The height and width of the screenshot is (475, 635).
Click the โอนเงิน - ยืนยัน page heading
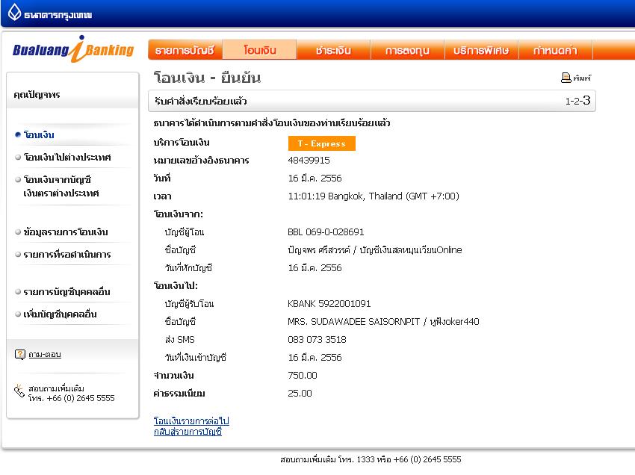[207, 78]
